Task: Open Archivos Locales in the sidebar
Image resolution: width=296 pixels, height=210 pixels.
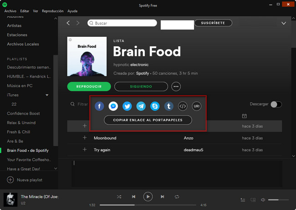Action: tap(23, 44)
